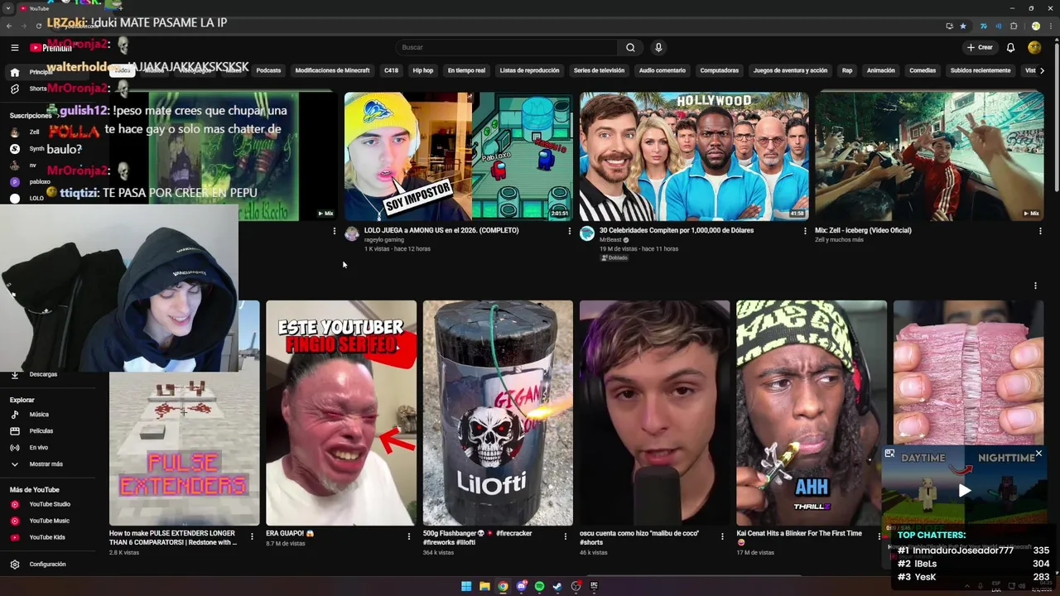
Task: Select the Podcasts chip
Action: [268, 70]
